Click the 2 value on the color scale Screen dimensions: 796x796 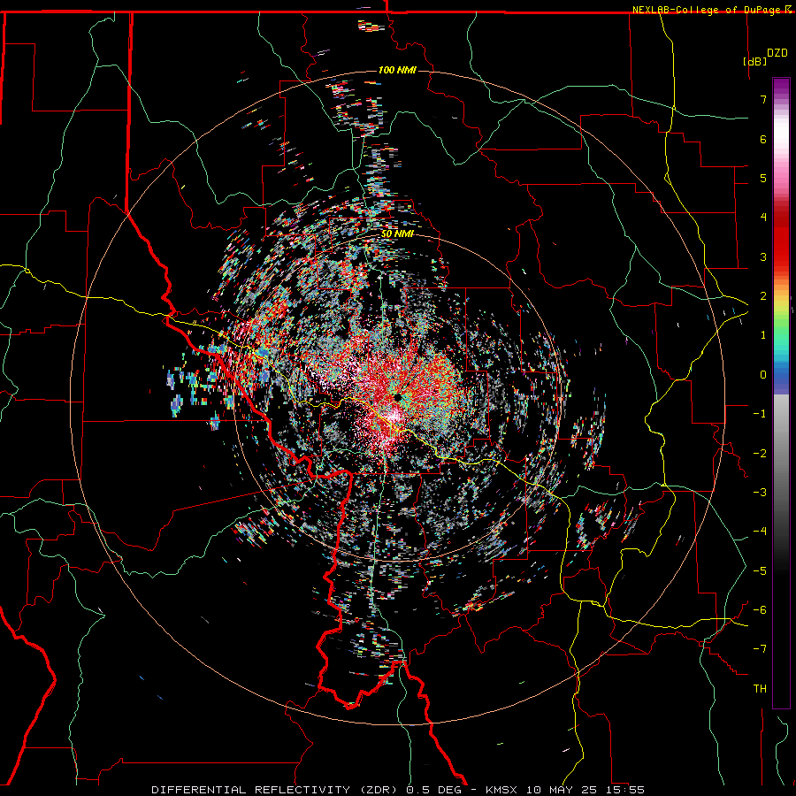[763, 296]
